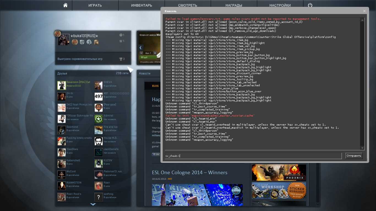Click buka131 player avatar

64,40
